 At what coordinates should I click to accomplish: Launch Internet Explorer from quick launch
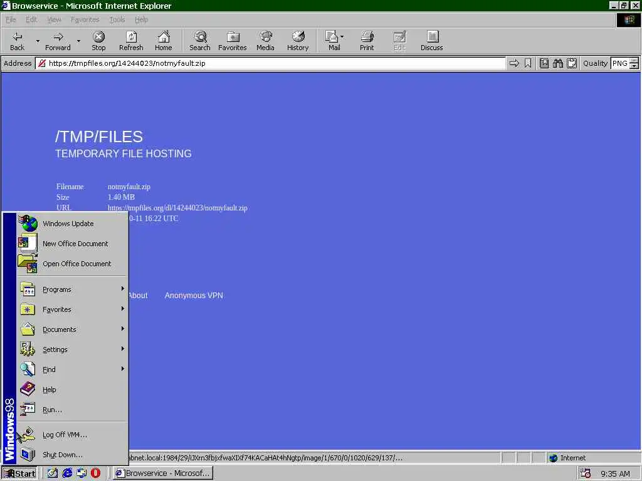click(x=67, y=473)
